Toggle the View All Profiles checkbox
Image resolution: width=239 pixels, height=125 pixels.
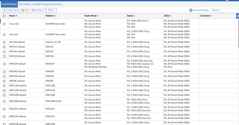point(191,10)
